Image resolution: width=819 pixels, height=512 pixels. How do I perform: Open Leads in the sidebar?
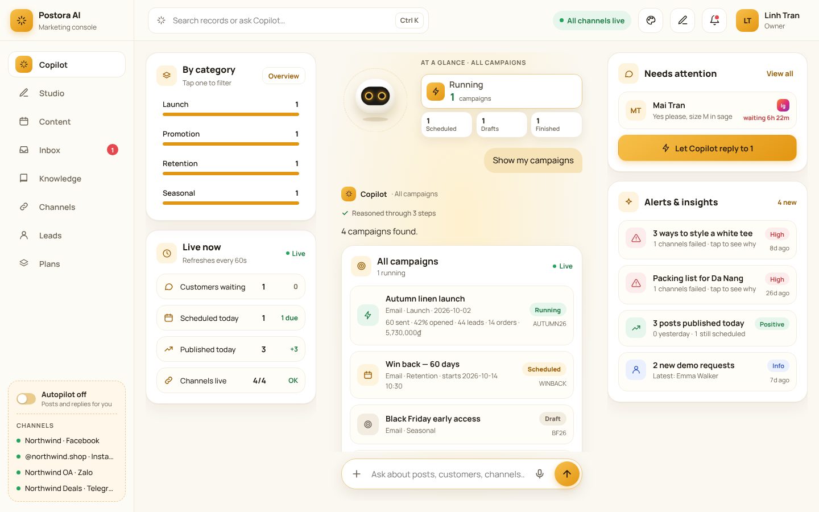coord(67,236)
